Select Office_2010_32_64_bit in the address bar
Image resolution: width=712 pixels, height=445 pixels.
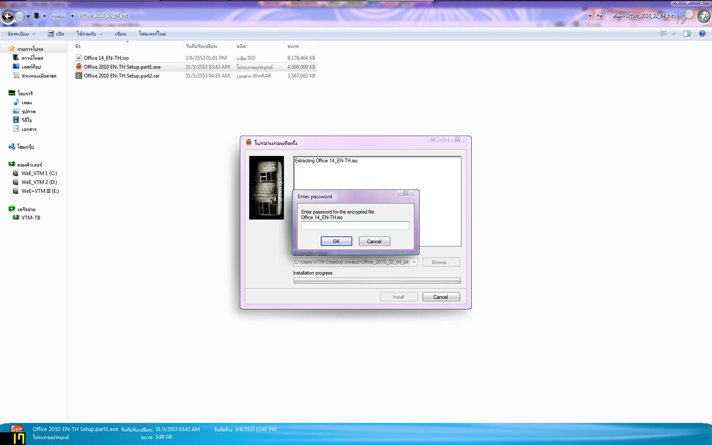104,17
